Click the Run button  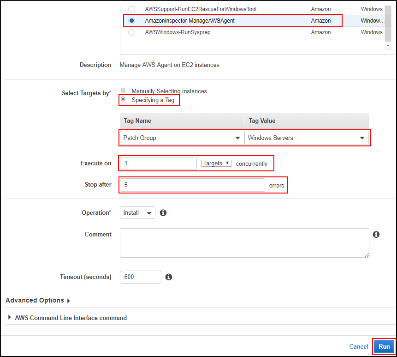click(x=384, y=346)
